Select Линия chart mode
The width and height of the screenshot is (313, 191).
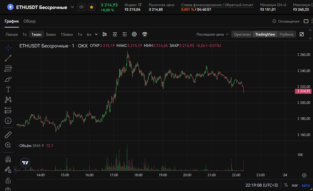(x=12, y=34)
